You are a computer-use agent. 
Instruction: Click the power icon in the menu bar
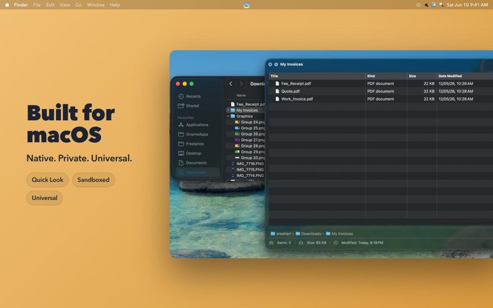coord(418,5)
